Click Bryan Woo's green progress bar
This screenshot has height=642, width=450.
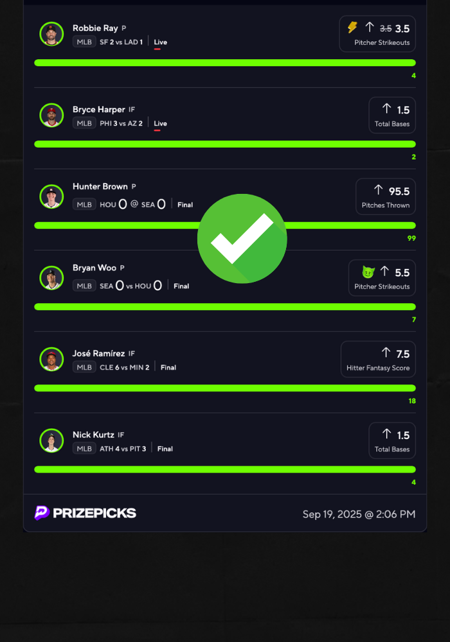(225, 307)
